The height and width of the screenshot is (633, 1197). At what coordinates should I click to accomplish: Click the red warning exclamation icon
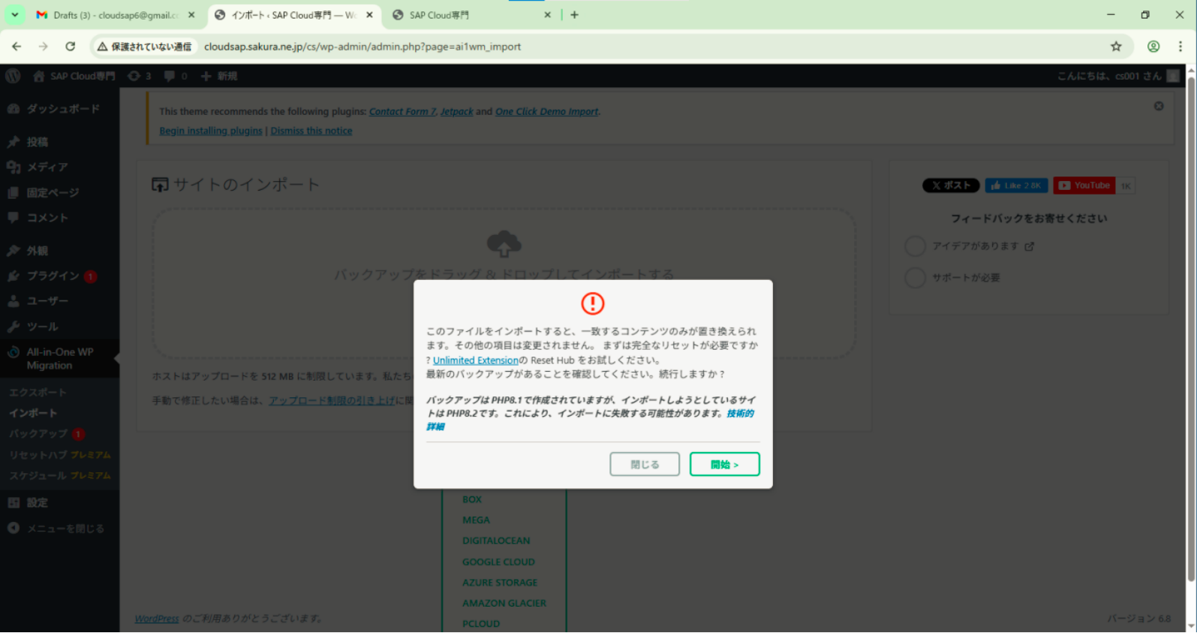pyautogui.click(x=593, y=303)
